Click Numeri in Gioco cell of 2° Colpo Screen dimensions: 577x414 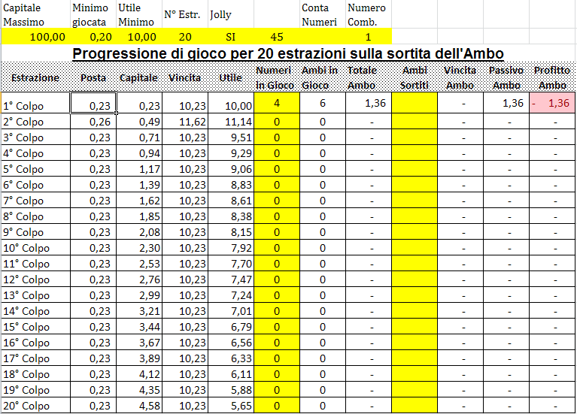tap(277, 121)
